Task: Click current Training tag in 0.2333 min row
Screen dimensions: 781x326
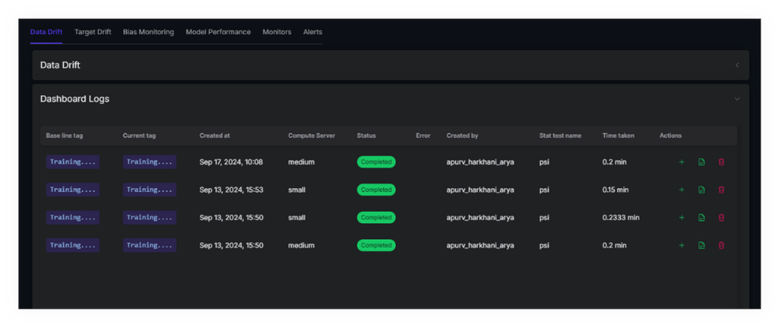Action: coord(150,217)
